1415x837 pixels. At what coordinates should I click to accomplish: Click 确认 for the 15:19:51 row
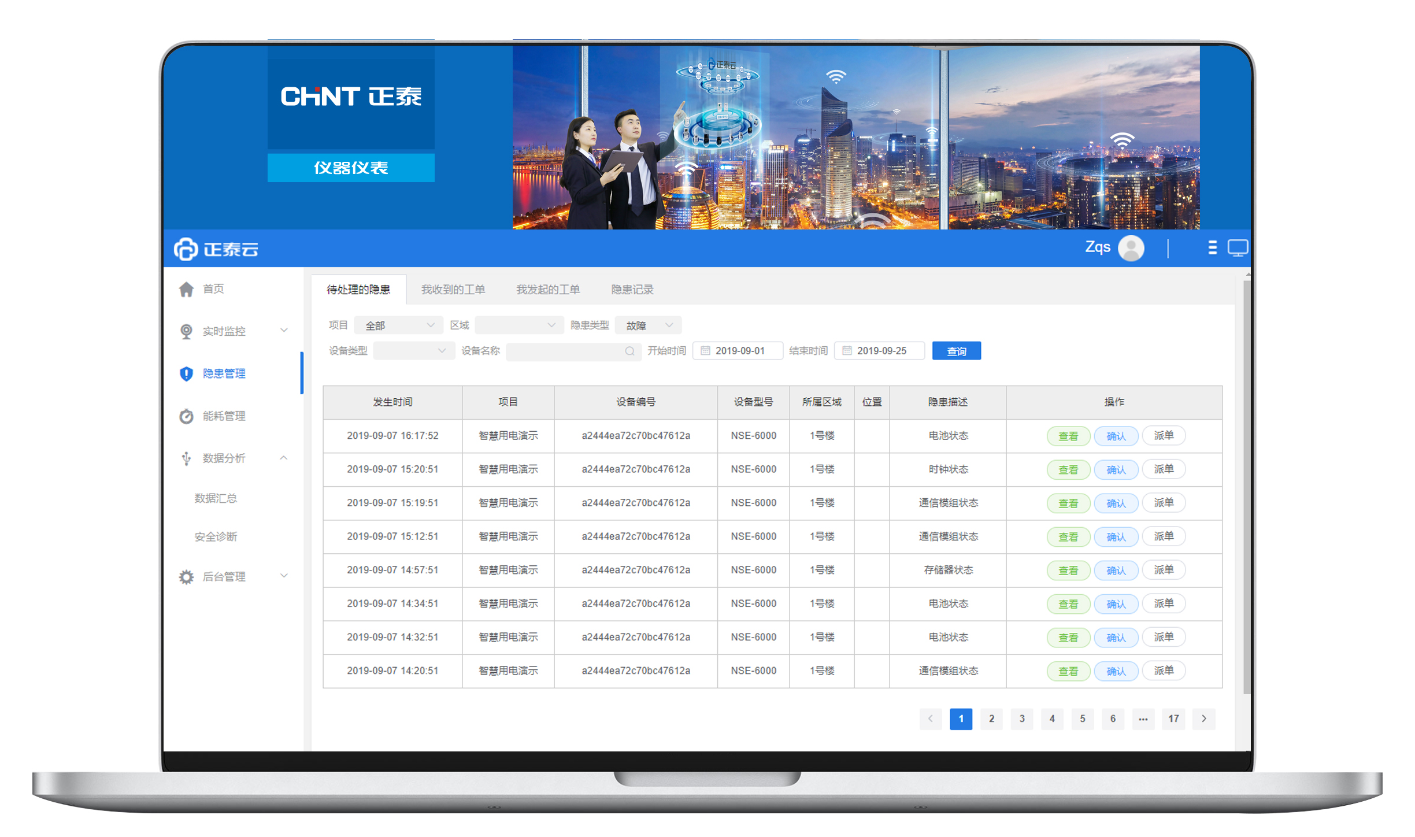coord(1116,503)
